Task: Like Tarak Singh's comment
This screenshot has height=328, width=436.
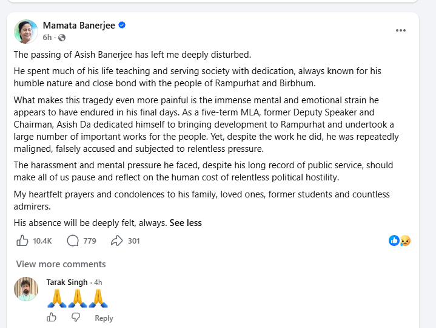Action: [52, 317]
